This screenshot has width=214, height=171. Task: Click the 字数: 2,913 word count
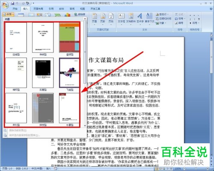tap(22, 168)
